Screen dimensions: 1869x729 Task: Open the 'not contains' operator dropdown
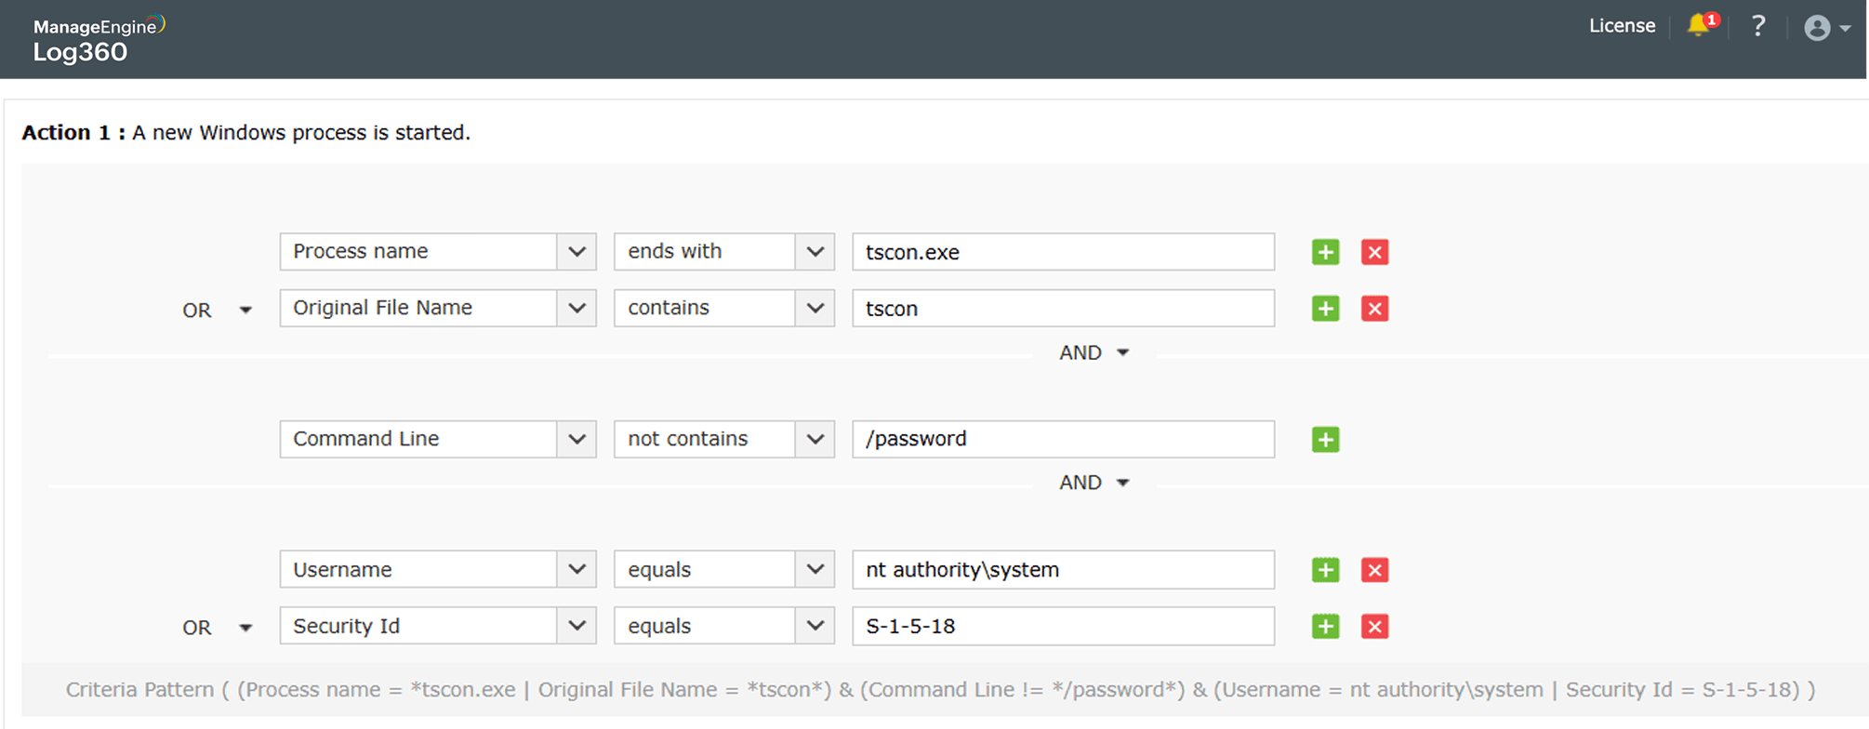tap(722, 439)
